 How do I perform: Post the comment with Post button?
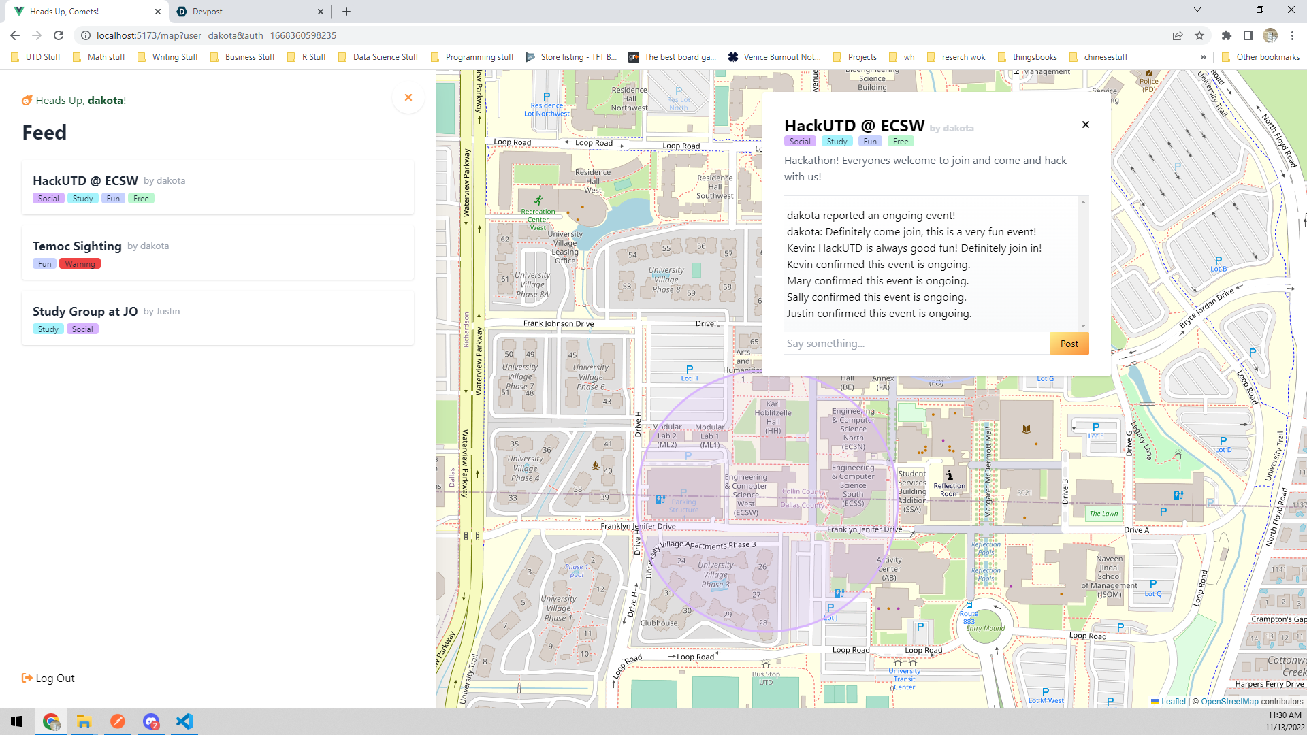pyautogui.click(x=1069, y=344)
